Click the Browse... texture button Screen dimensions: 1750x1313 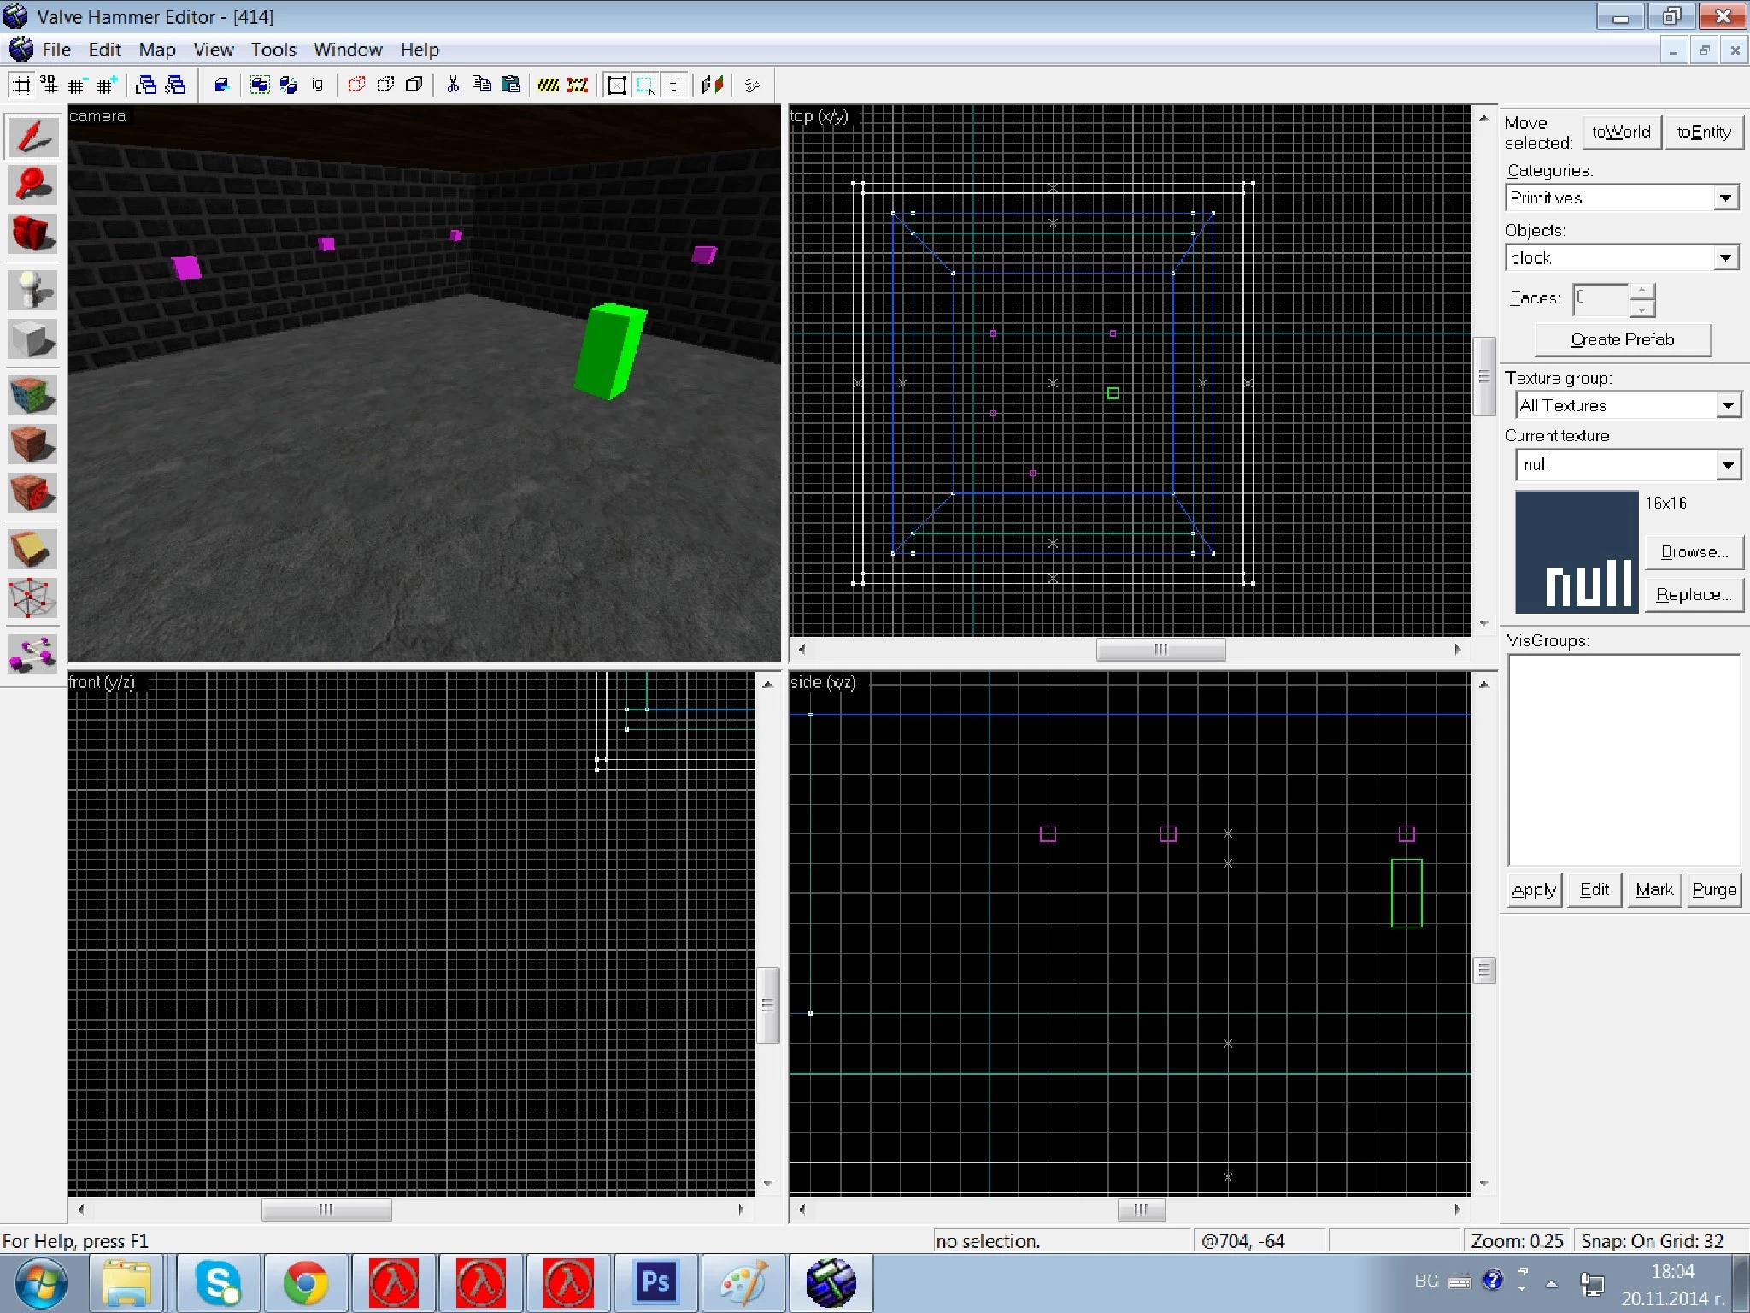1694,552
